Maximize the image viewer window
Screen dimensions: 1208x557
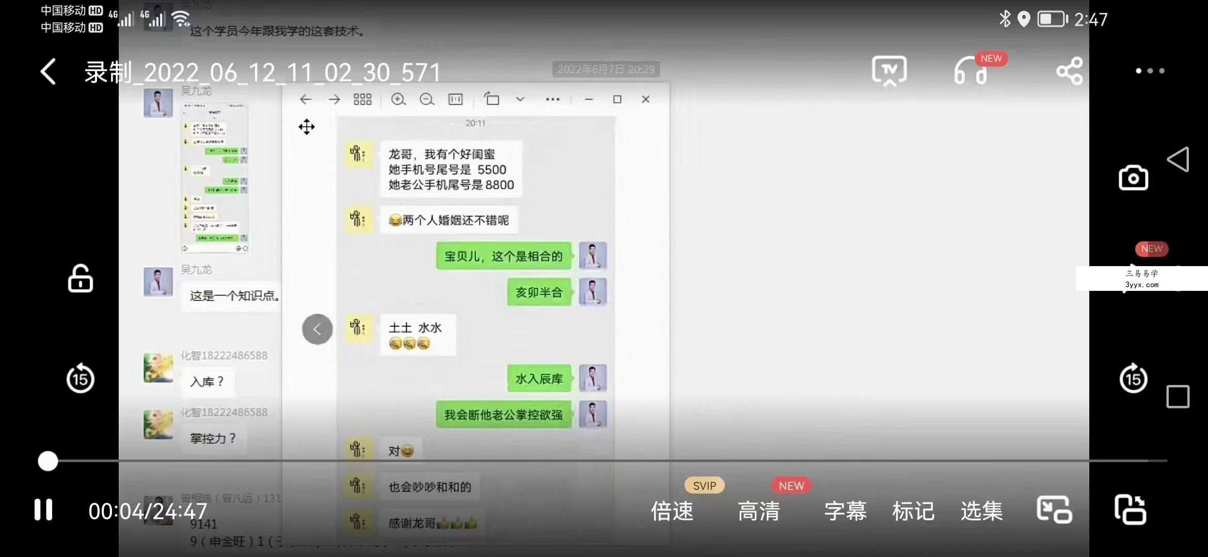point(617,99)
